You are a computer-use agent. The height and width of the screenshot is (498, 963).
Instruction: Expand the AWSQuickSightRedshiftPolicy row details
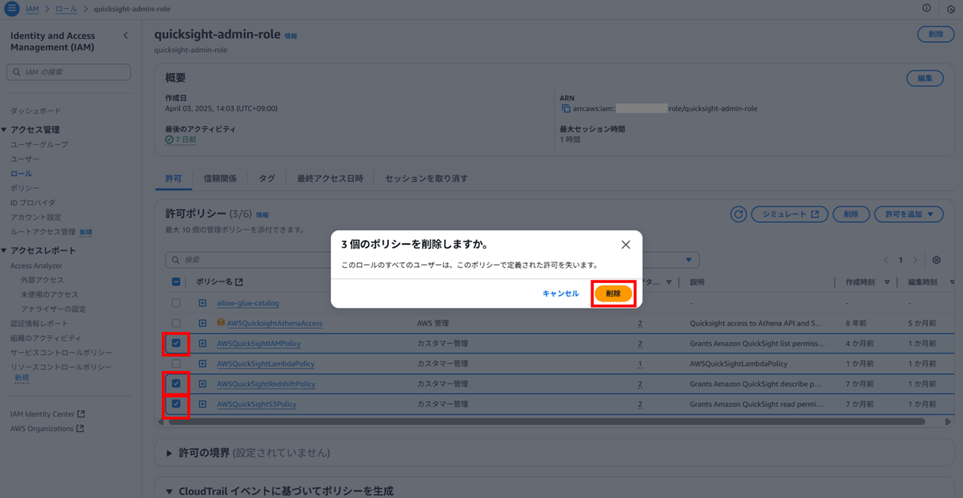(202, 384)
